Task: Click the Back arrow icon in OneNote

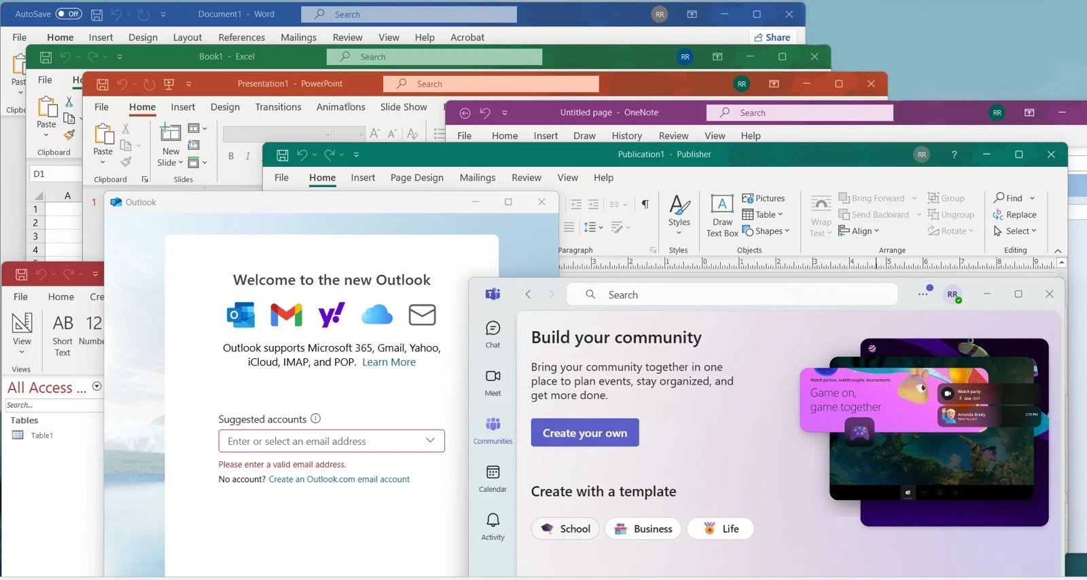Action: tap(465, 113)
